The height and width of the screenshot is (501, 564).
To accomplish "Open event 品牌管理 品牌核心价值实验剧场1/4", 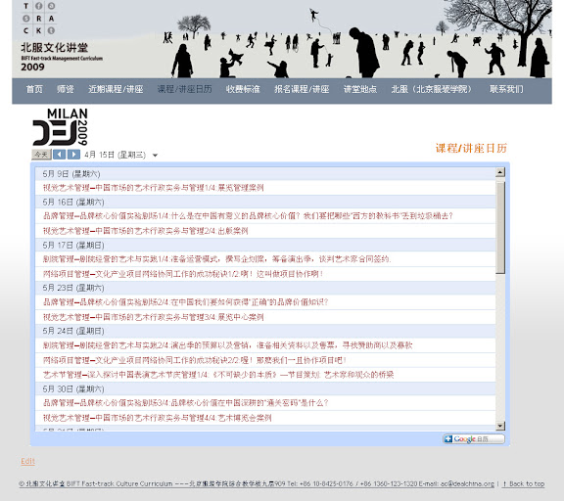I will pyautogui.click(x=248, y=215).
